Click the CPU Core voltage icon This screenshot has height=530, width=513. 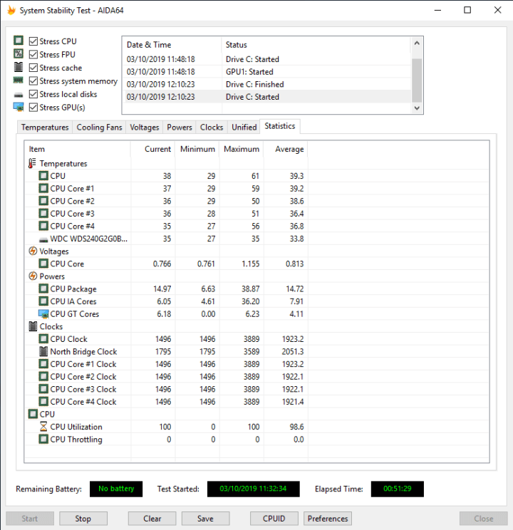coord(43,264)
